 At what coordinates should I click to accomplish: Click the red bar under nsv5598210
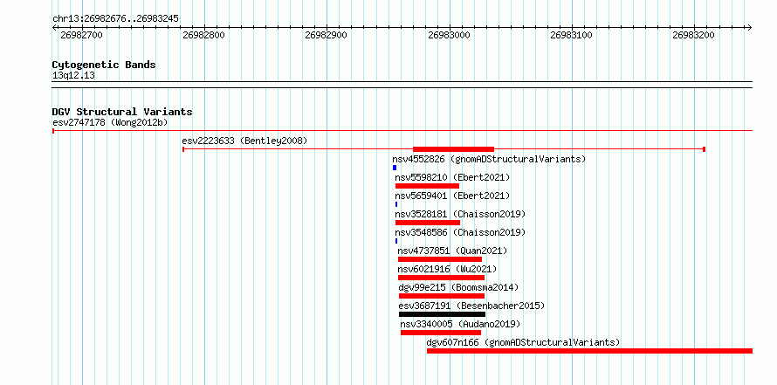click(x=427, y=186)
